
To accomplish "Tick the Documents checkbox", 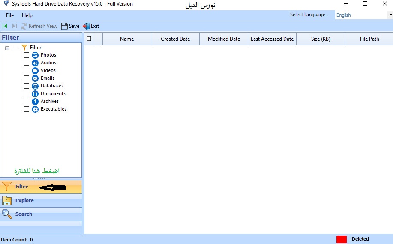I will click(x=27, y=94).
